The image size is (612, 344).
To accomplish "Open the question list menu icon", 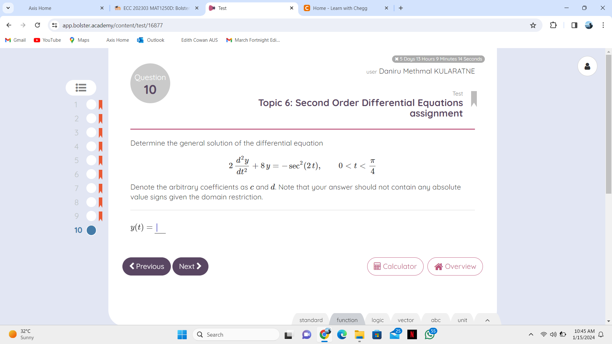I will tap(81, 88).
